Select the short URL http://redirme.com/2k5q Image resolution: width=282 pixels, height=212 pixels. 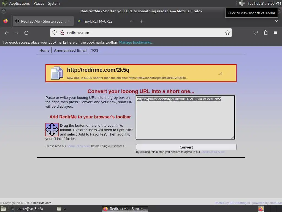98,70
